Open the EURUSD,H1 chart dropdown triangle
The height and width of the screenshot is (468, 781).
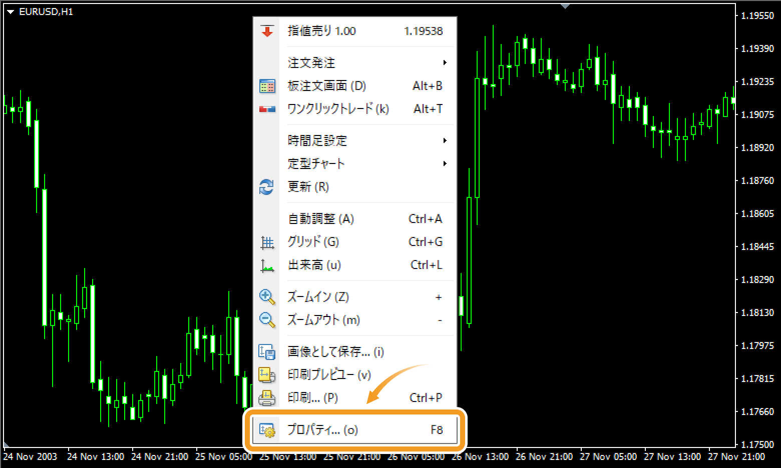(x=11, y=12)
